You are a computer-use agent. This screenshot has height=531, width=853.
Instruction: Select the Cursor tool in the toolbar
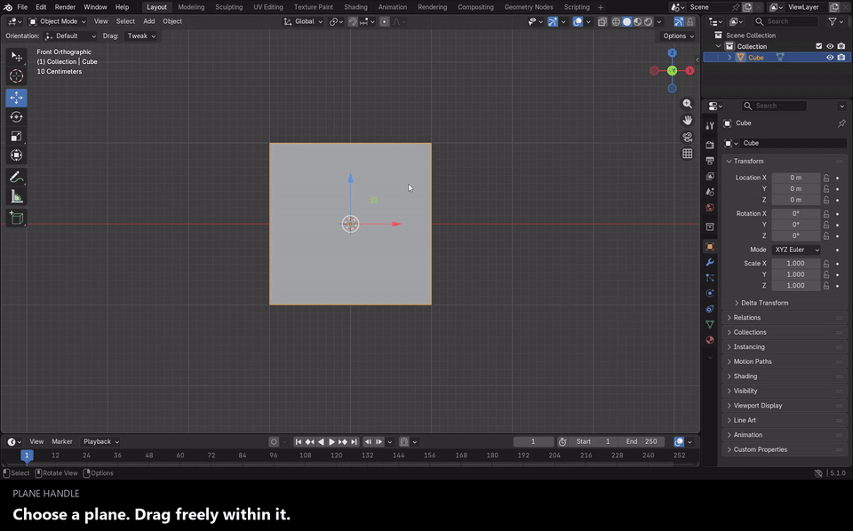click(16, 76)
